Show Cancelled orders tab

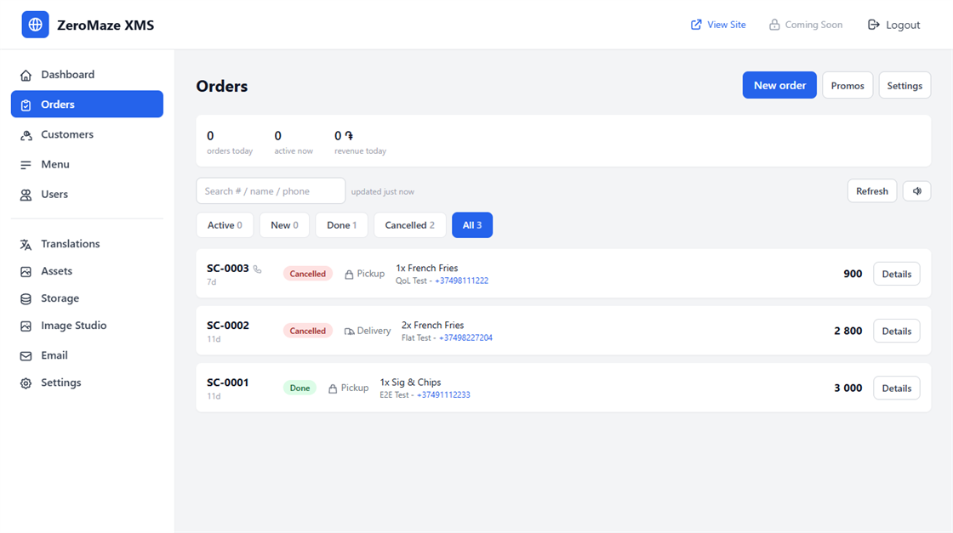tap(409, 225)
